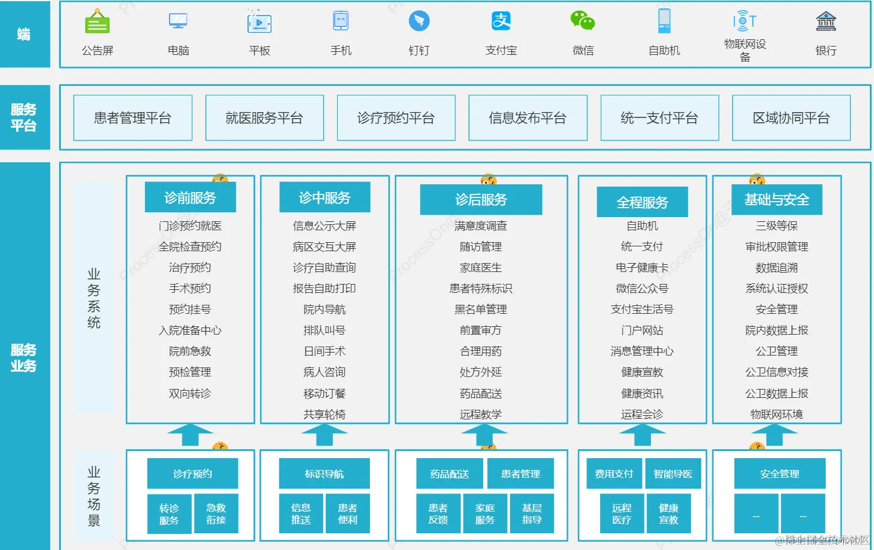
Task: Click the 钉钉 (DingTalk) icon
Action: pyautogui.click(x=419, y=21)
